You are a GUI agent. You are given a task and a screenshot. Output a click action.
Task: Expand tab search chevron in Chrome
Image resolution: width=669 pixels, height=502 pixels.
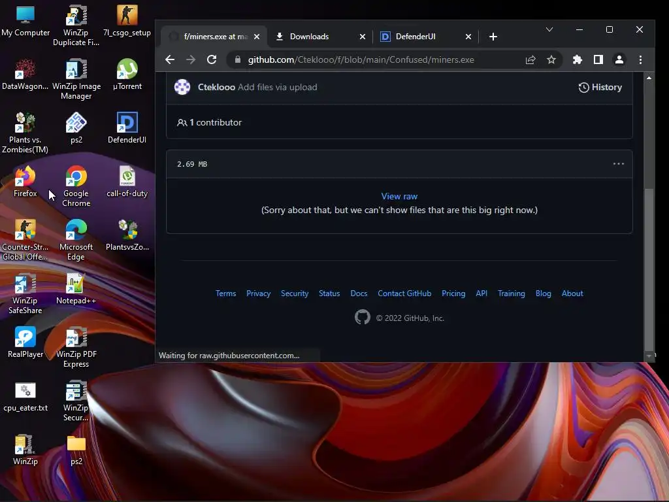click(x=549, y=29)
